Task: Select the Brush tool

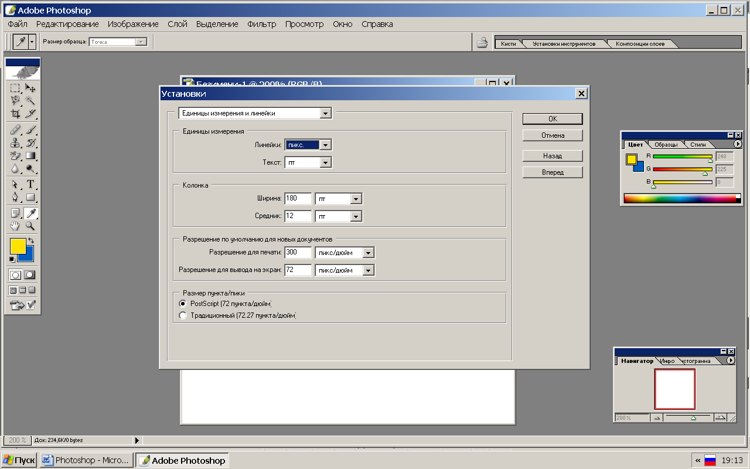Action: pos(30,130)
